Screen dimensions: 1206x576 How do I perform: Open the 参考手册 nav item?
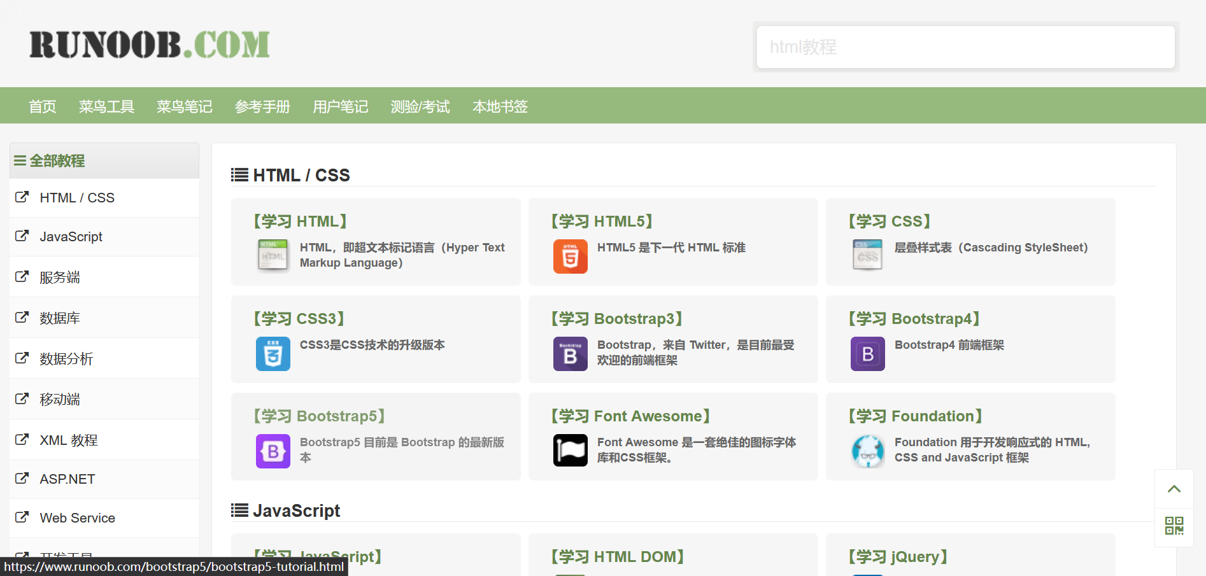click(262, 106)
